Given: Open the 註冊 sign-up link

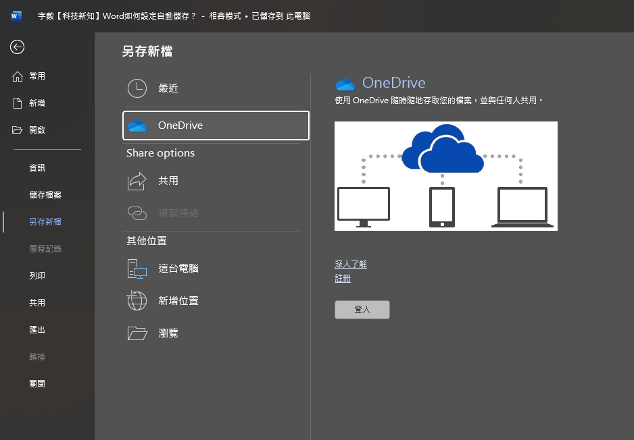Looking at the screenshot, I should tap(343, 279).
